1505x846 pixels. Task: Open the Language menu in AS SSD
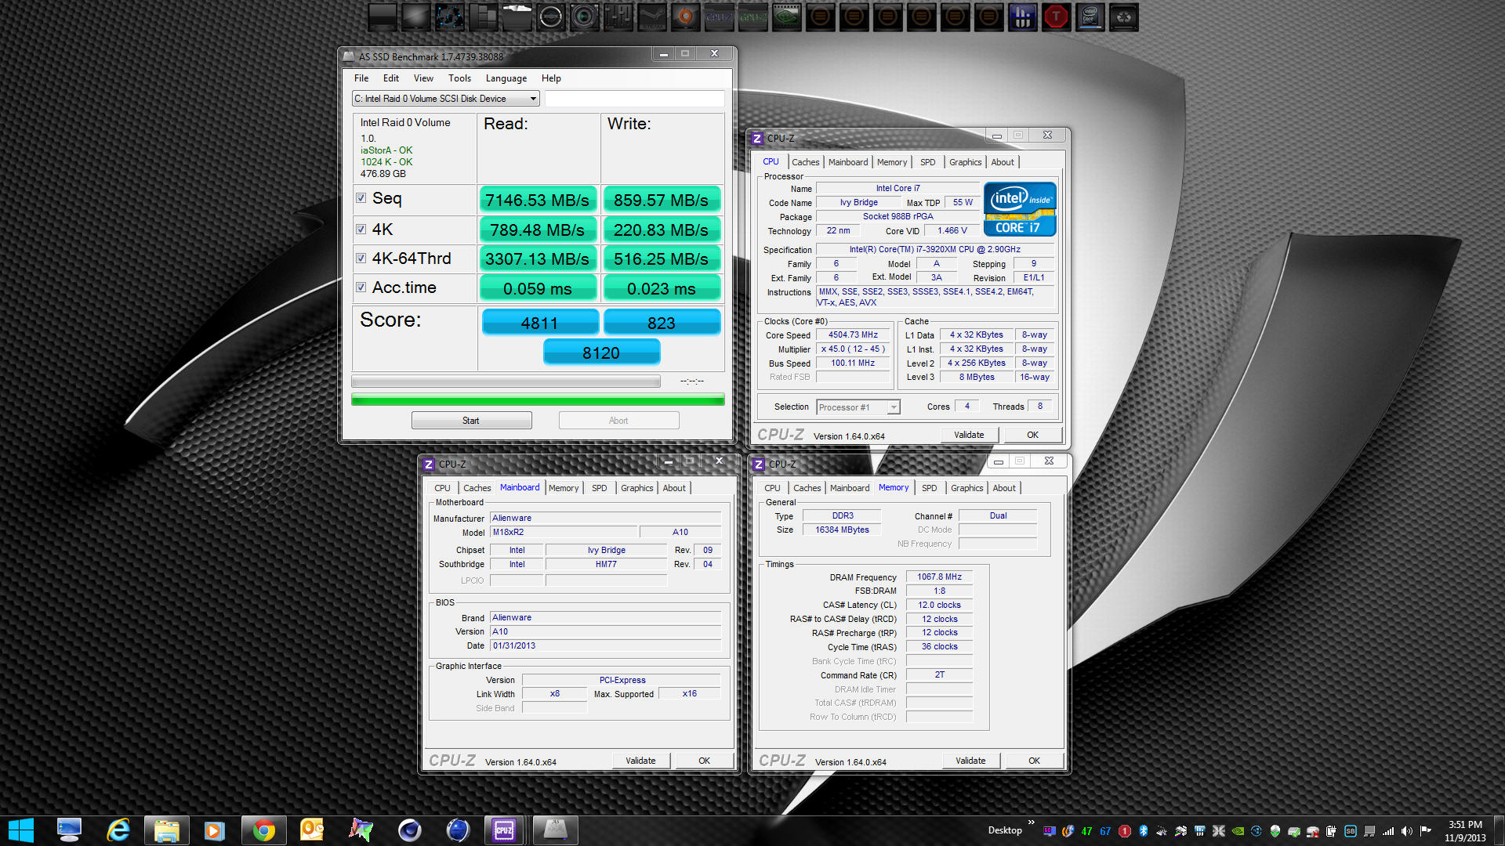click(x=506, y=78)
